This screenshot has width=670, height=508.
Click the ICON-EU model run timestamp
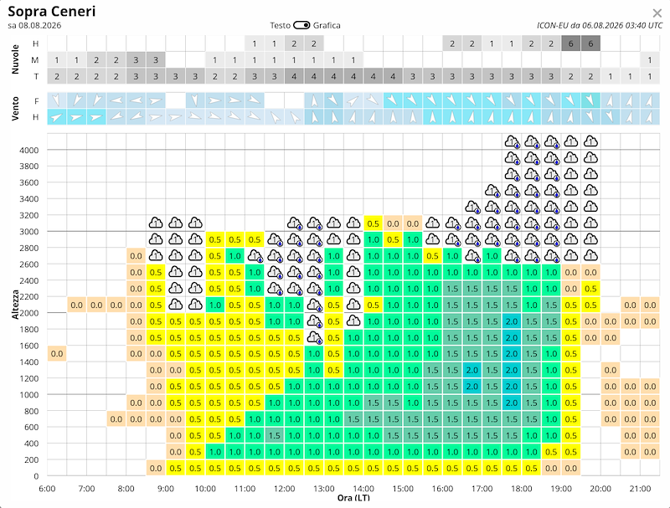[600, 25]
